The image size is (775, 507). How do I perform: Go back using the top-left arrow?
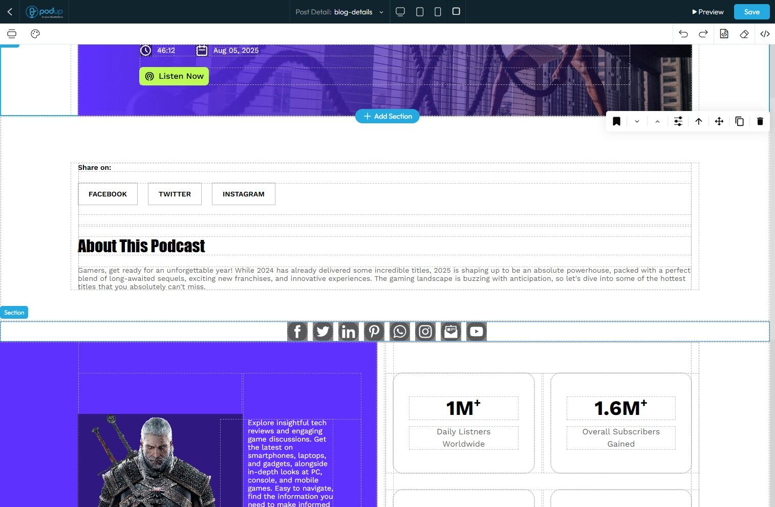click(10, 12)
